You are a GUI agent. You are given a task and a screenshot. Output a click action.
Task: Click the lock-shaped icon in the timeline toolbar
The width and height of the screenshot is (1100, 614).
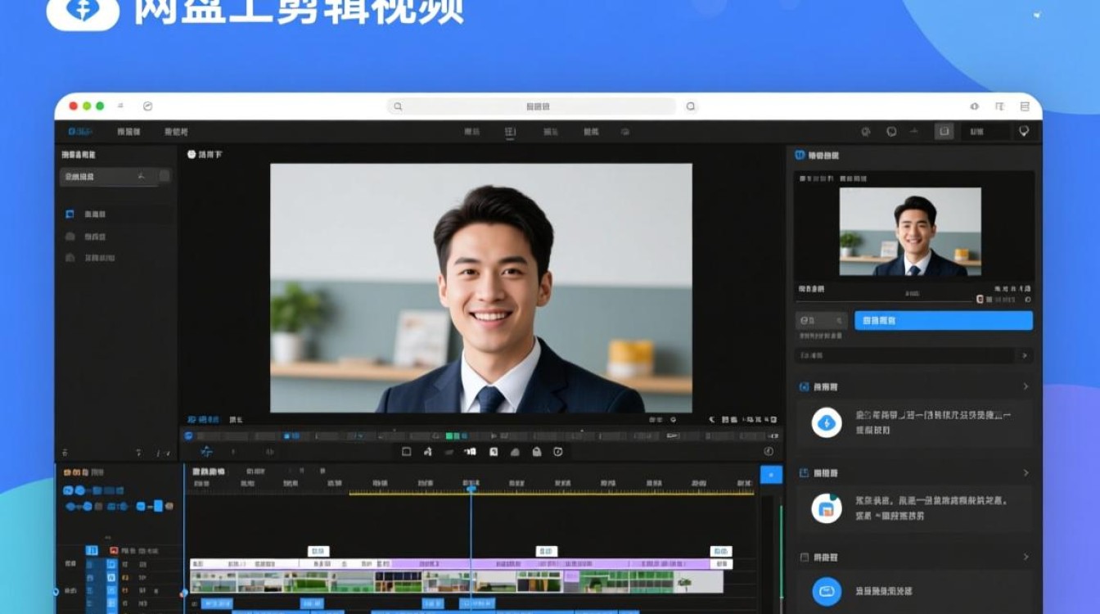tap(537, 451)
